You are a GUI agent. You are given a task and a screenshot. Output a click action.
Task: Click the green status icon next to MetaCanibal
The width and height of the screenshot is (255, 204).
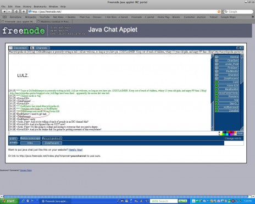pyautogui.click(x=217, y=89)
